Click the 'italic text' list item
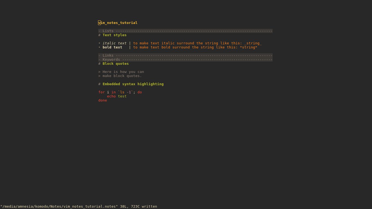Viewport: 372px width, 209px height. click(x=114, y=43)
